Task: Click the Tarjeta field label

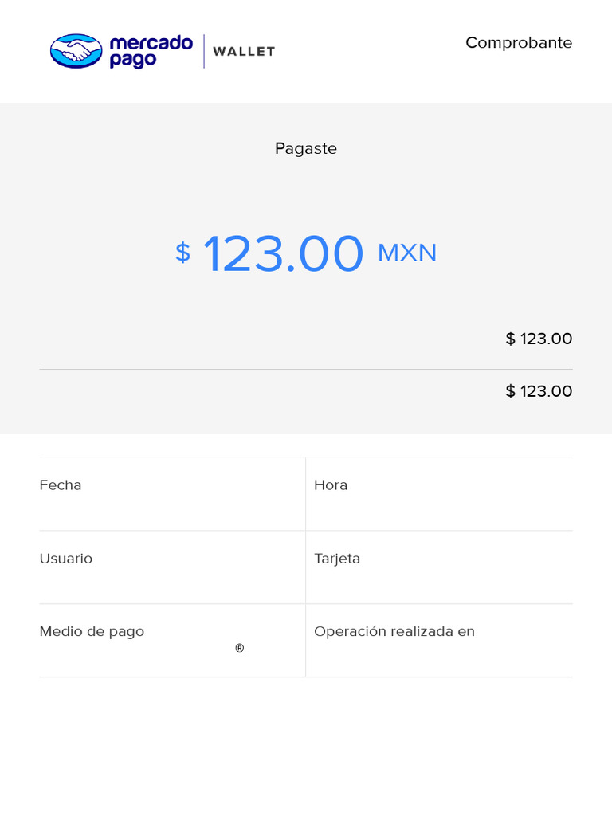Action: coord(337,559)
